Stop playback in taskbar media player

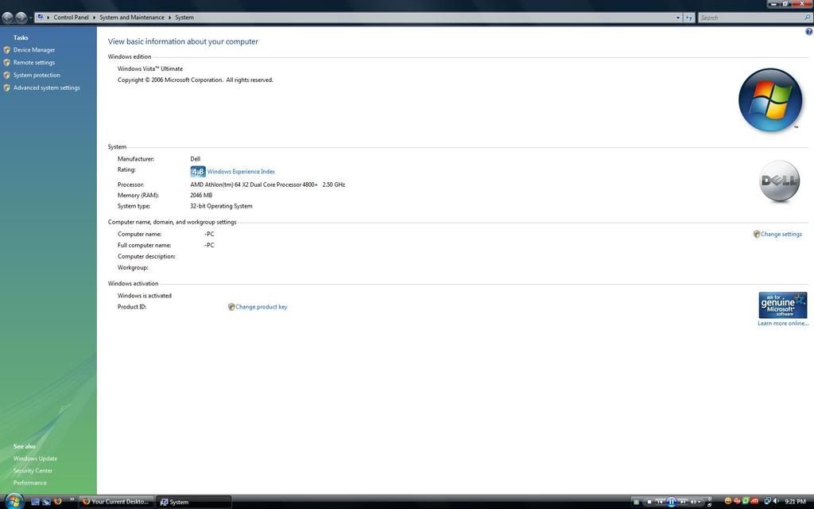649,502
